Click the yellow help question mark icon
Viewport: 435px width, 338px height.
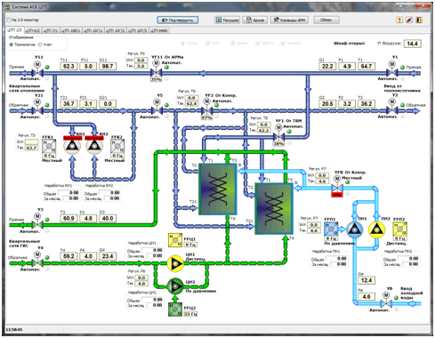coord(399,20)
